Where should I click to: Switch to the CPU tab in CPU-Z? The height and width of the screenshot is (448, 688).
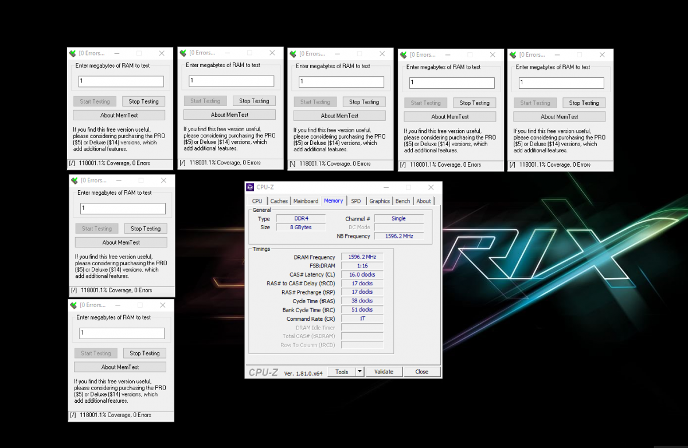(257, 201)
